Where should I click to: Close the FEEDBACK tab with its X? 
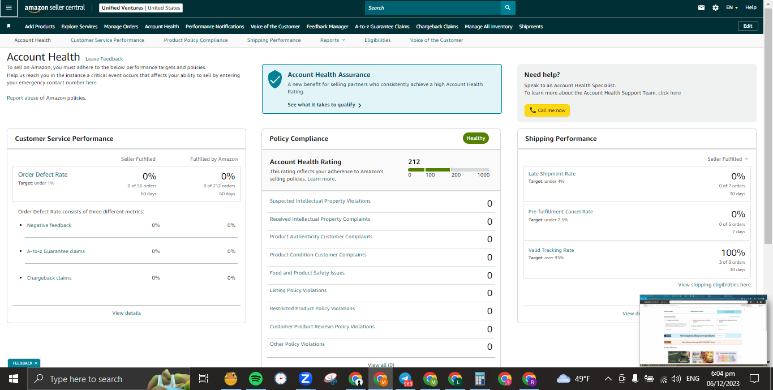point(36,363)
